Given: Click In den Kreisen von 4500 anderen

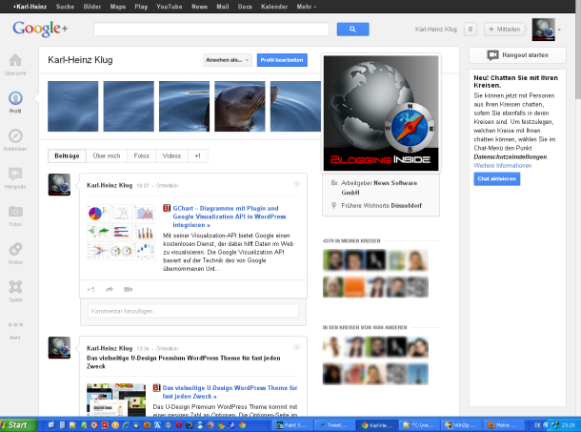Looking at the screenshot, I should click(365, 327).
